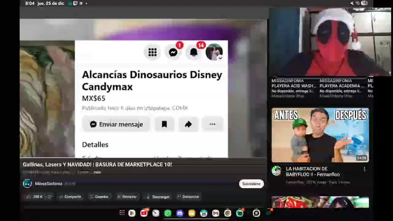Open Google Play Store from taskbar
The image size is (393, 221).
132,213
